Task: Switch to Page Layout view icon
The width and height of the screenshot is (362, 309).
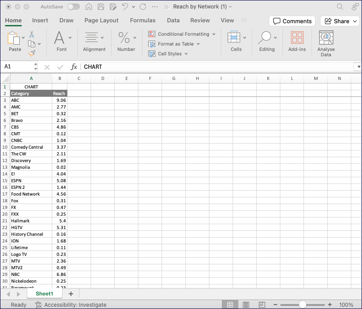Action: (246, 305)
